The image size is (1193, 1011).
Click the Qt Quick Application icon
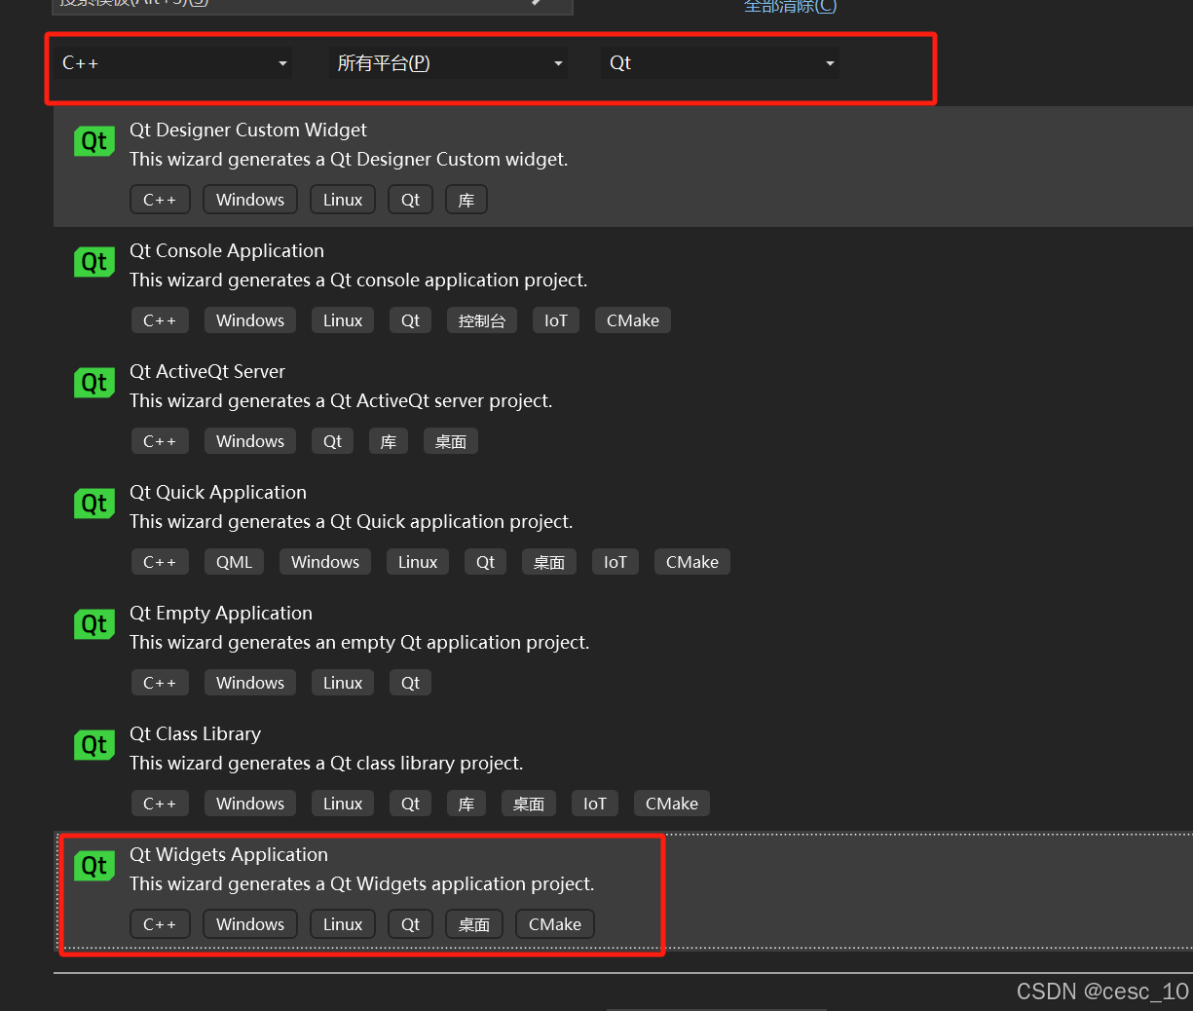(94, 504)
